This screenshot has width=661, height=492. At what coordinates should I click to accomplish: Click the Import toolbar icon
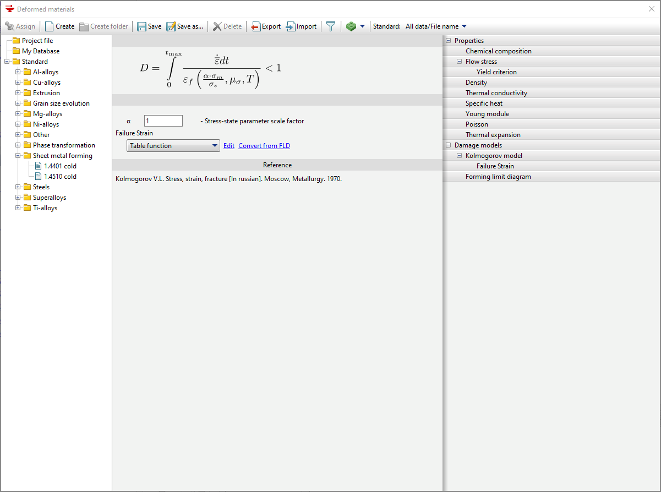coord(291,26)
